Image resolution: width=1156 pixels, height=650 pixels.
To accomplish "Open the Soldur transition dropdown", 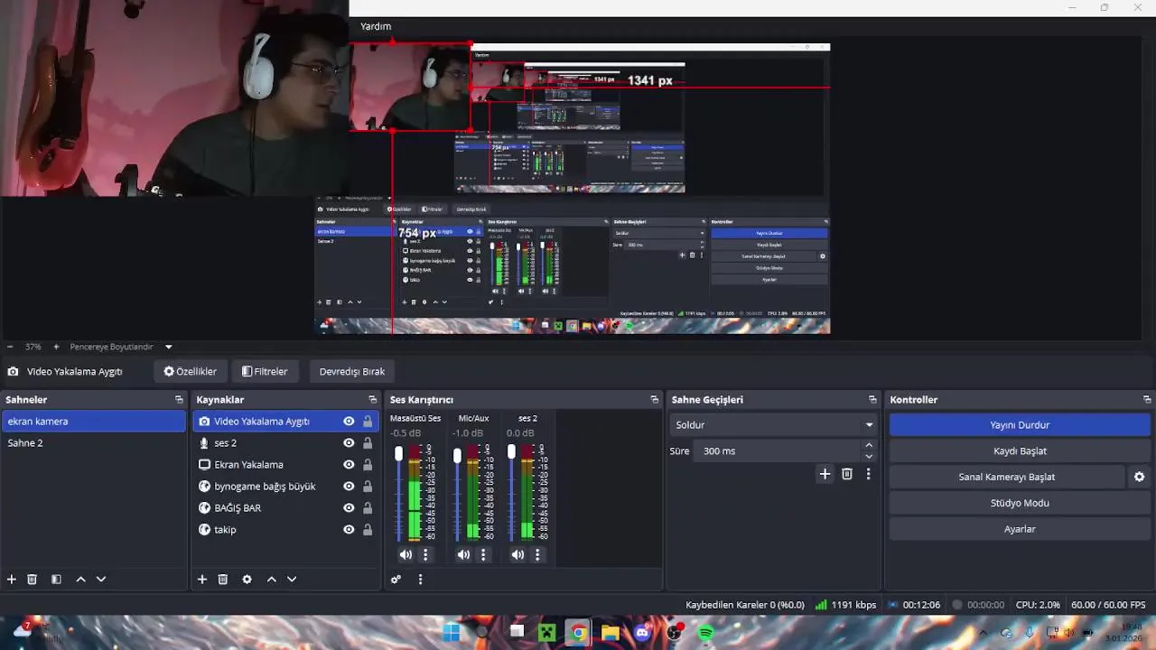I will click(775, 425).
